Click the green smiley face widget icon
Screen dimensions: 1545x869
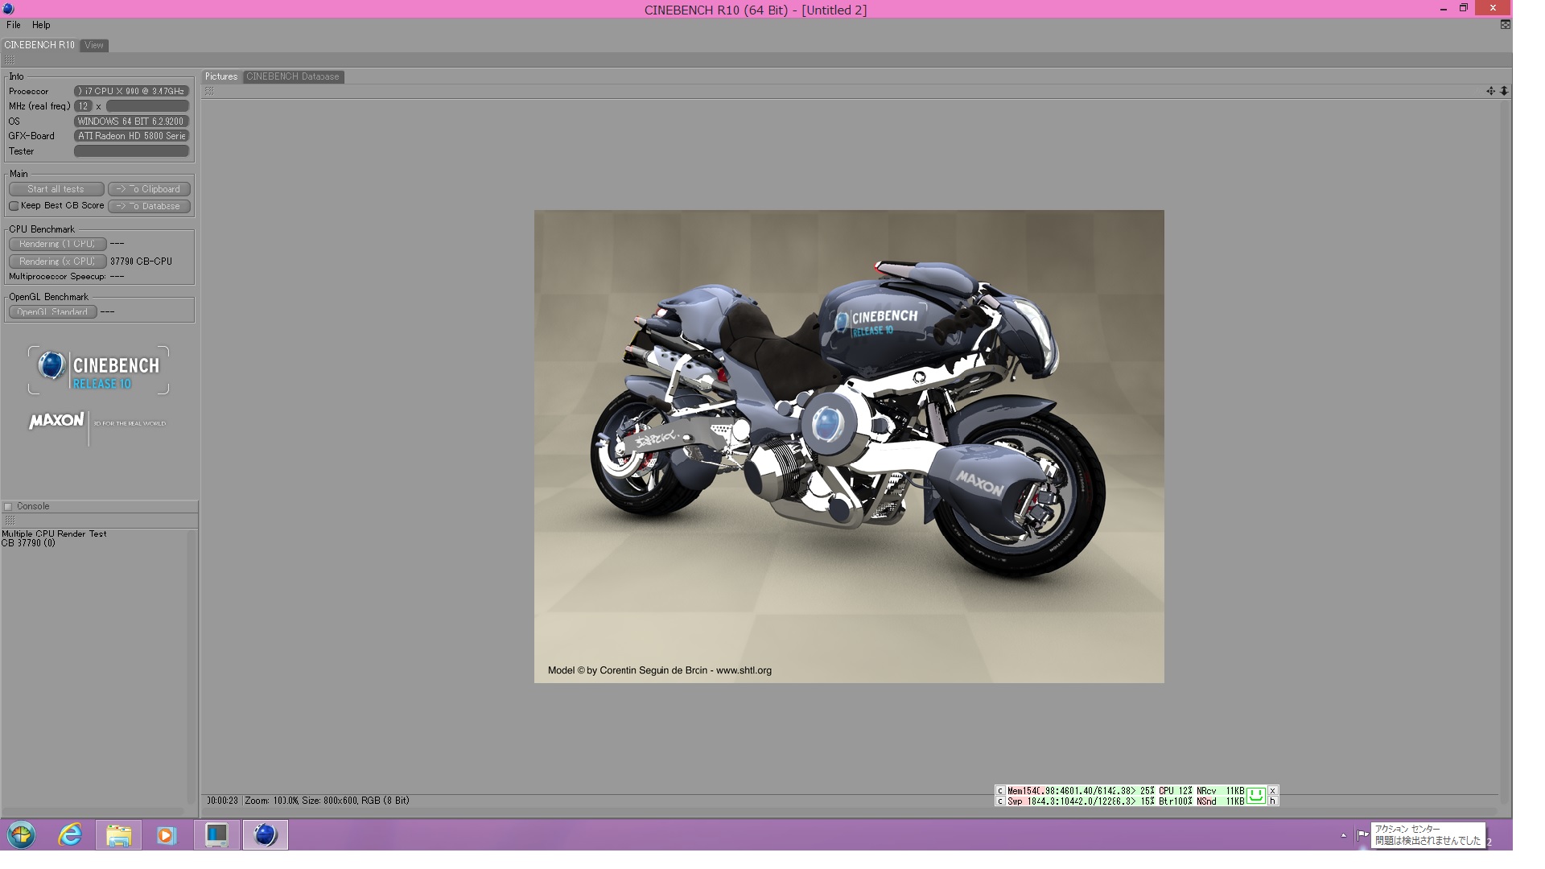click(x=1255, y=796)
